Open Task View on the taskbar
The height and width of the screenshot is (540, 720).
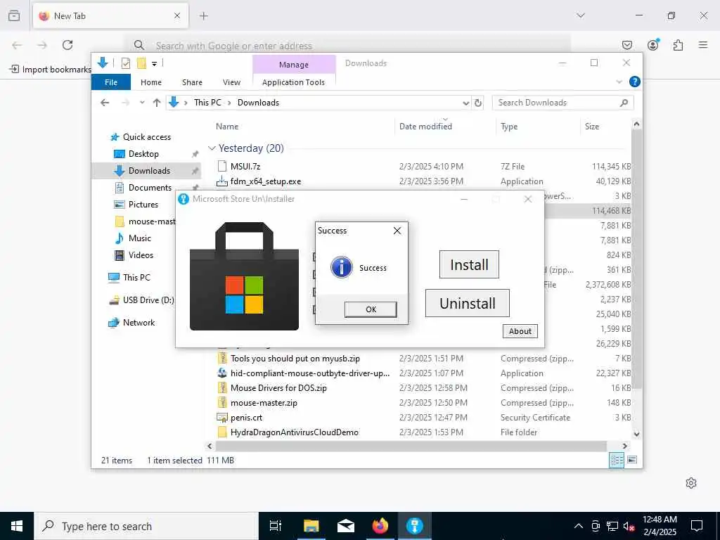tap(276, 526)
